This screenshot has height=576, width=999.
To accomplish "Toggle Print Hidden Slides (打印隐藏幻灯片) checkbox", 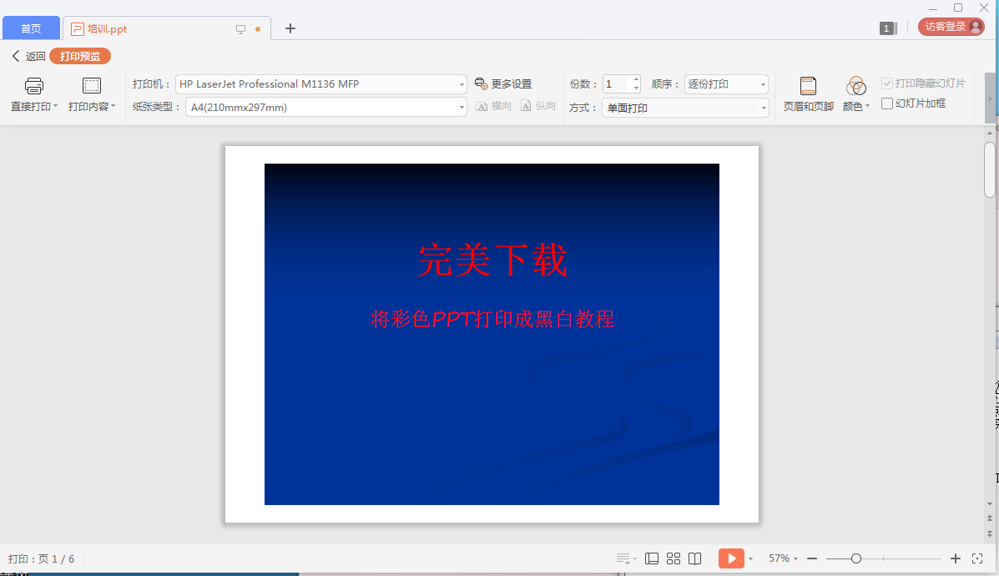I will 887,83.
